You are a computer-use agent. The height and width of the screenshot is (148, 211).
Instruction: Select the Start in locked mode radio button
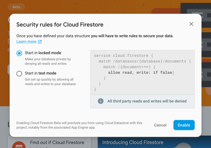[19, 53]
